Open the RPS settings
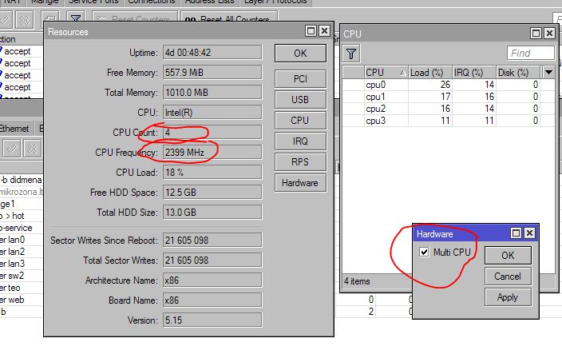 point(300,162)
